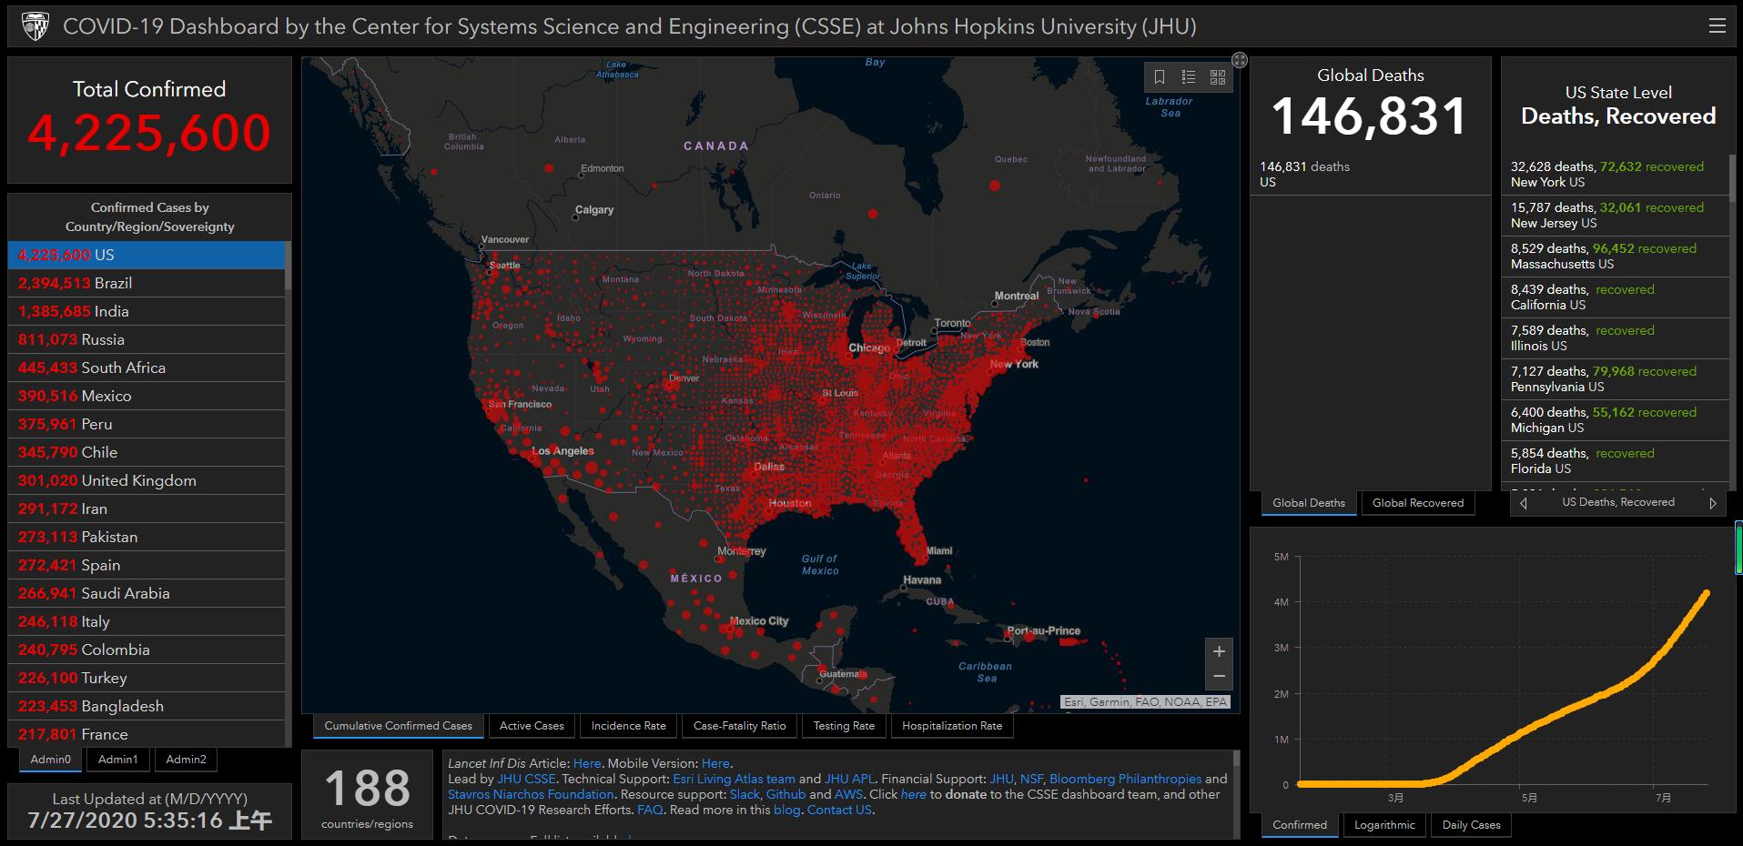The image size is (1743, 846).
Task: Open the Github resource link
Action: pyautogui.click(x=786, y=794)
